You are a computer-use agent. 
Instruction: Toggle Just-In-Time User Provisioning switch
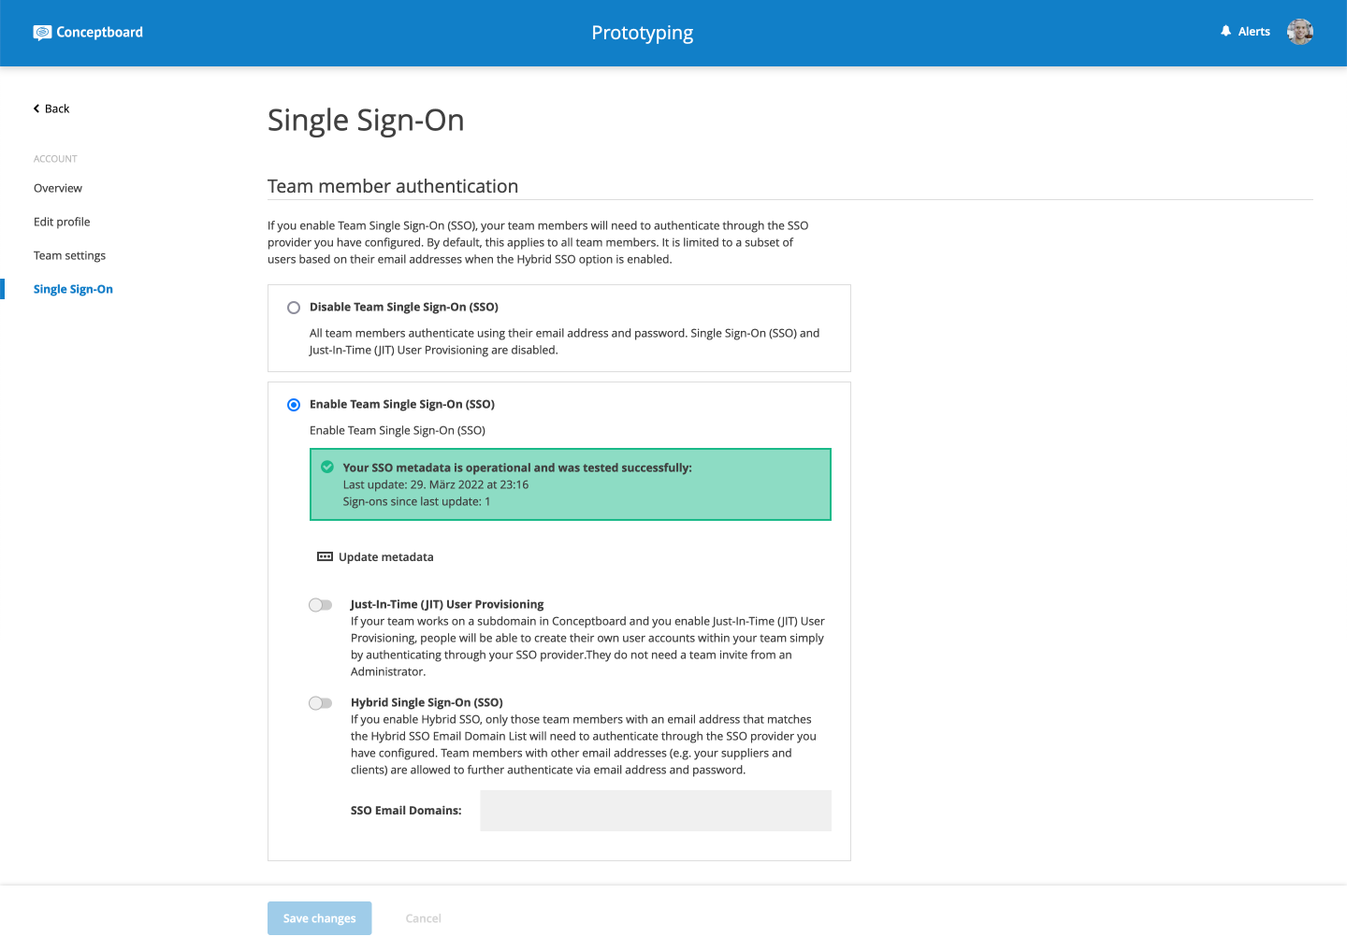321,605
